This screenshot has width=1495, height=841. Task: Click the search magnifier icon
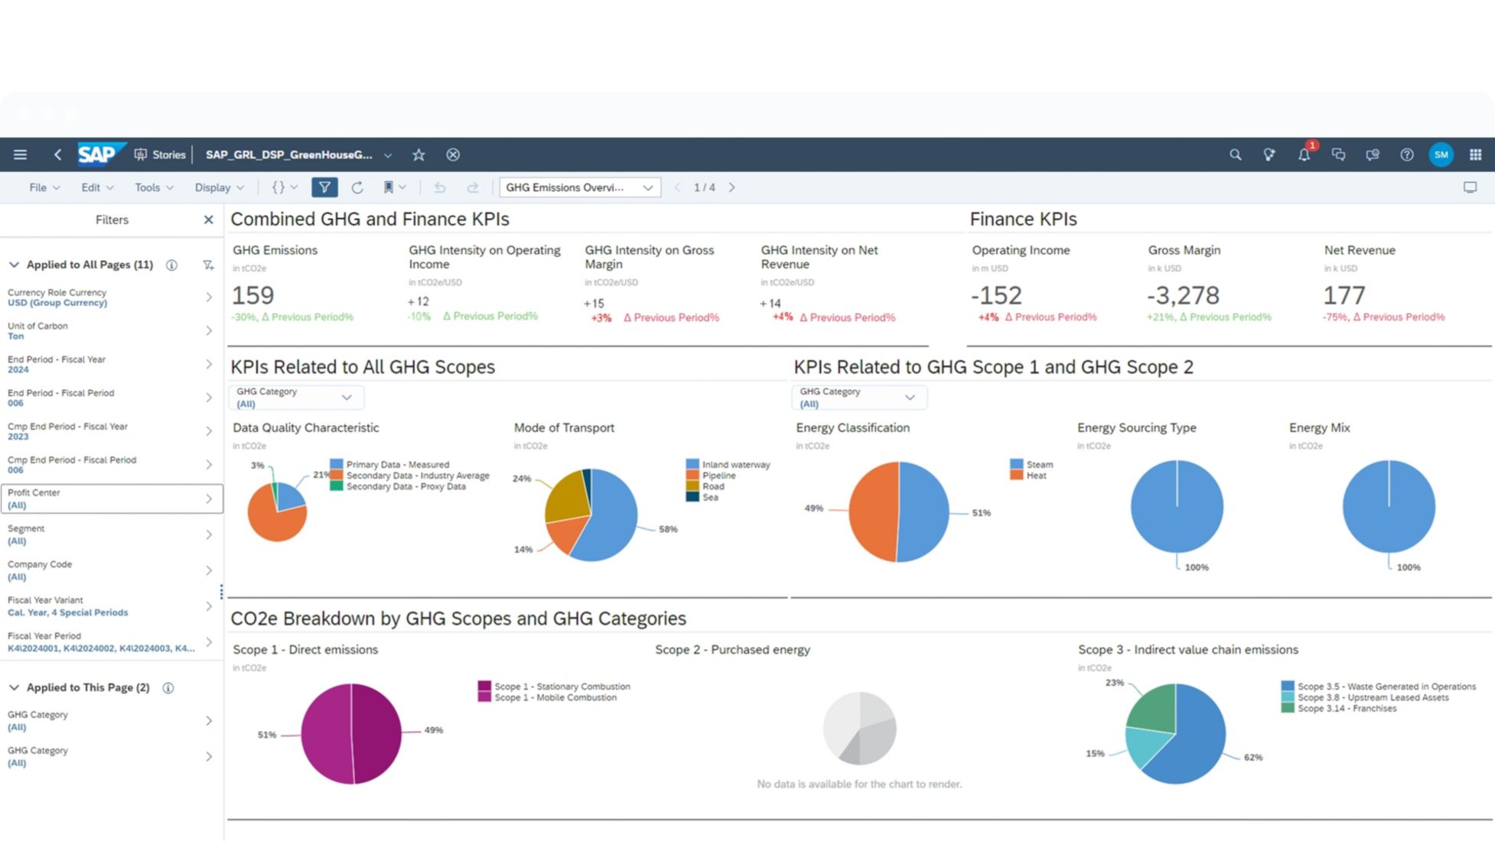click(1235, 154)
